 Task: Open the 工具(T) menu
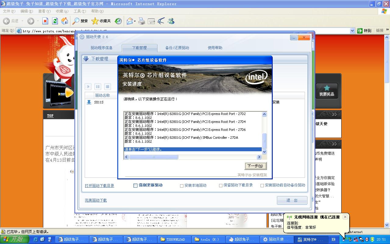pyautogui.click(x=80, y=11)
